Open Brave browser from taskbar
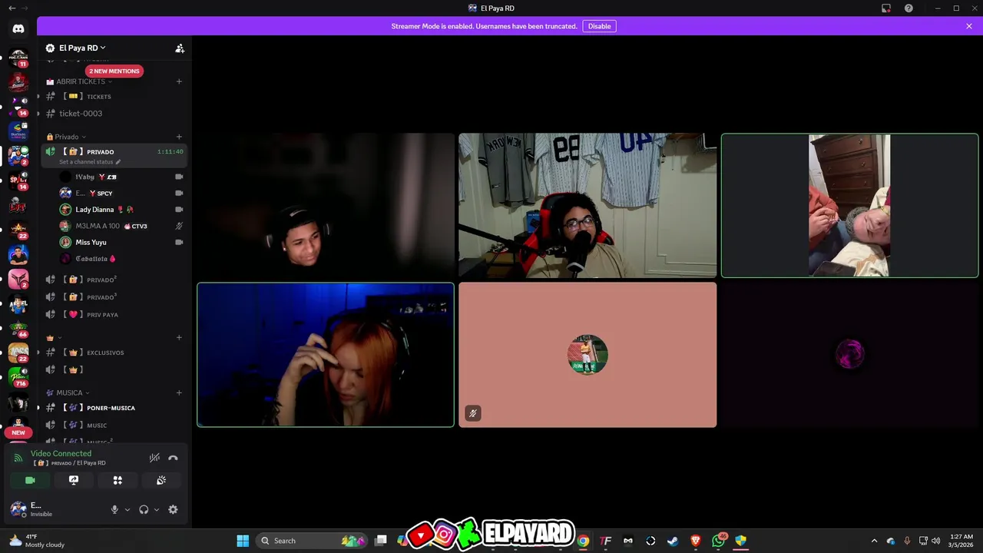The width and height of the screenshot is (983, 553). coord(696,541)
